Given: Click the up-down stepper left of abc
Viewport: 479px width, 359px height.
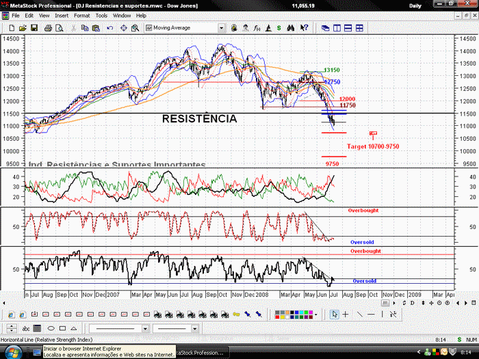Looking at the screenshot, I should click(x=12, y=328).
